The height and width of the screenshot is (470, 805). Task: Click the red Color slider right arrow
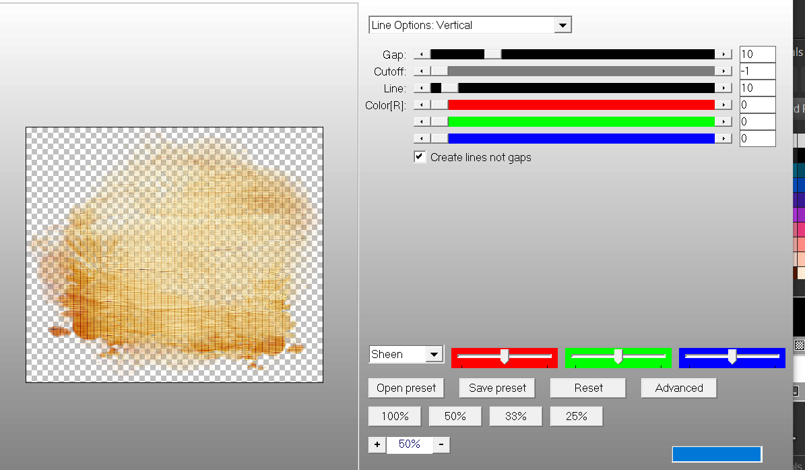(x=723, y=105)
